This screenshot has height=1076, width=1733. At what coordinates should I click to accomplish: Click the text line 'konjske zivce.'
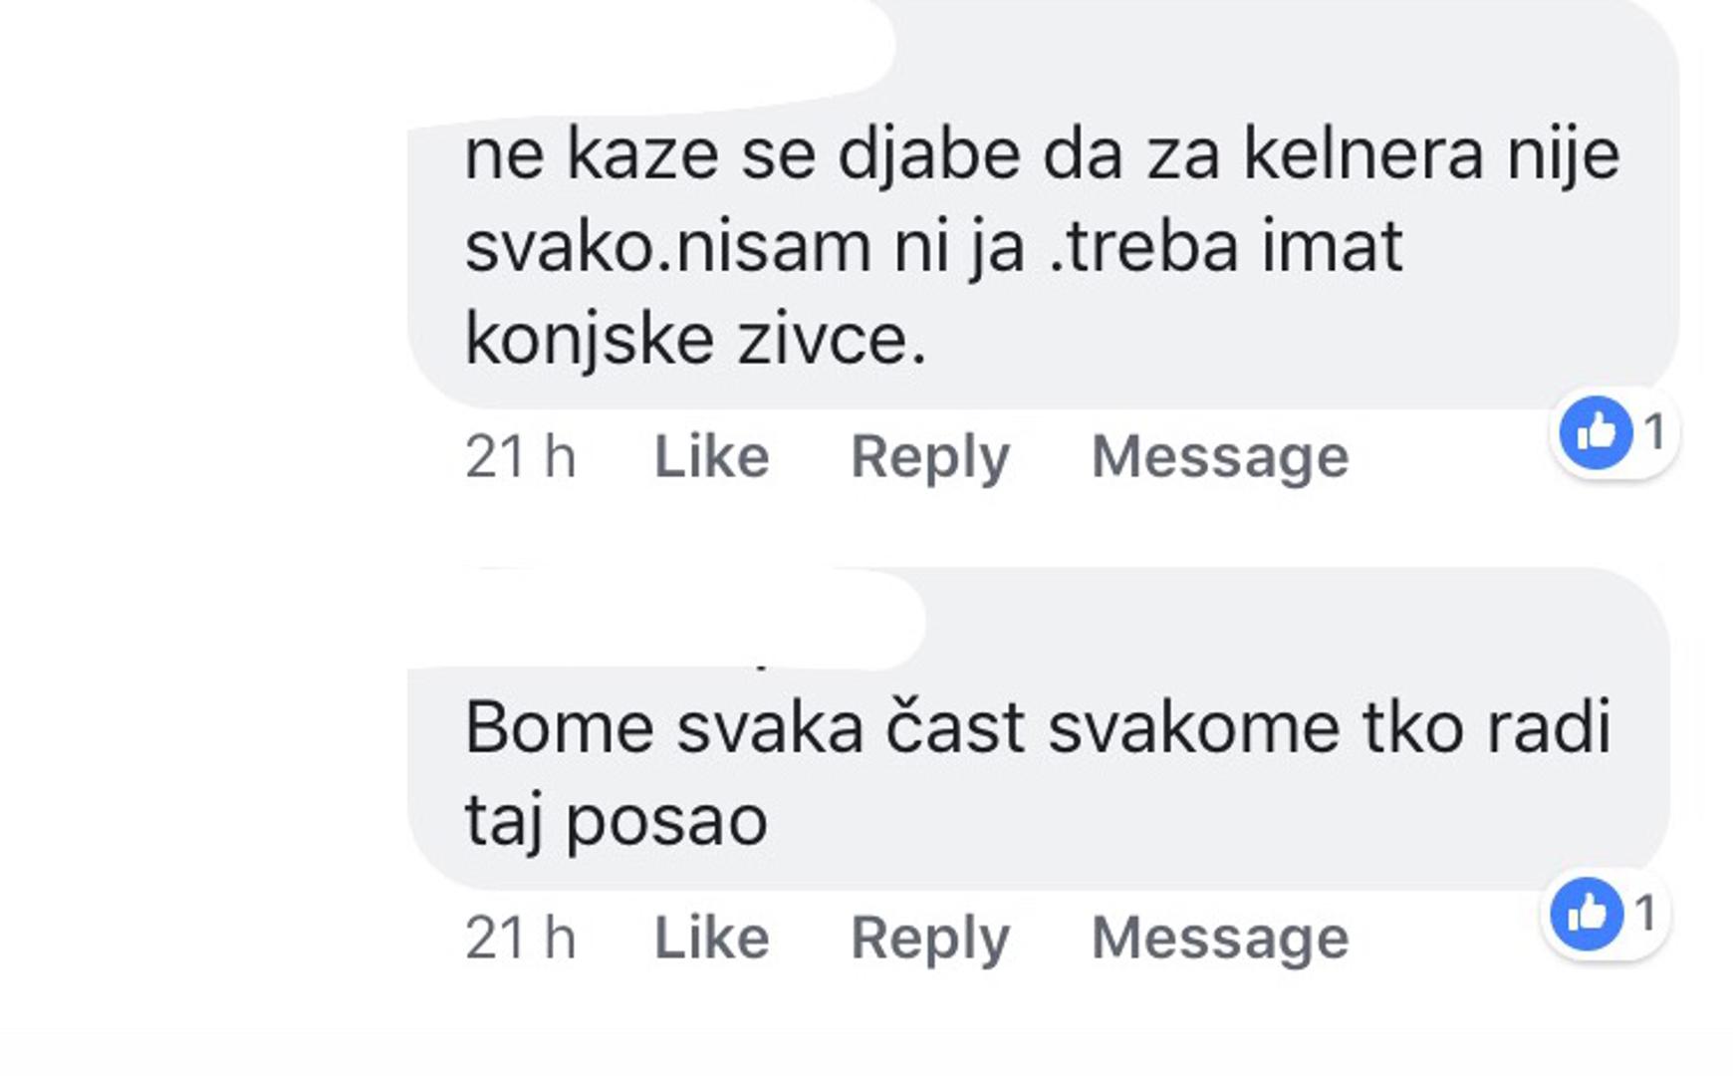click(x=695, y=342)
